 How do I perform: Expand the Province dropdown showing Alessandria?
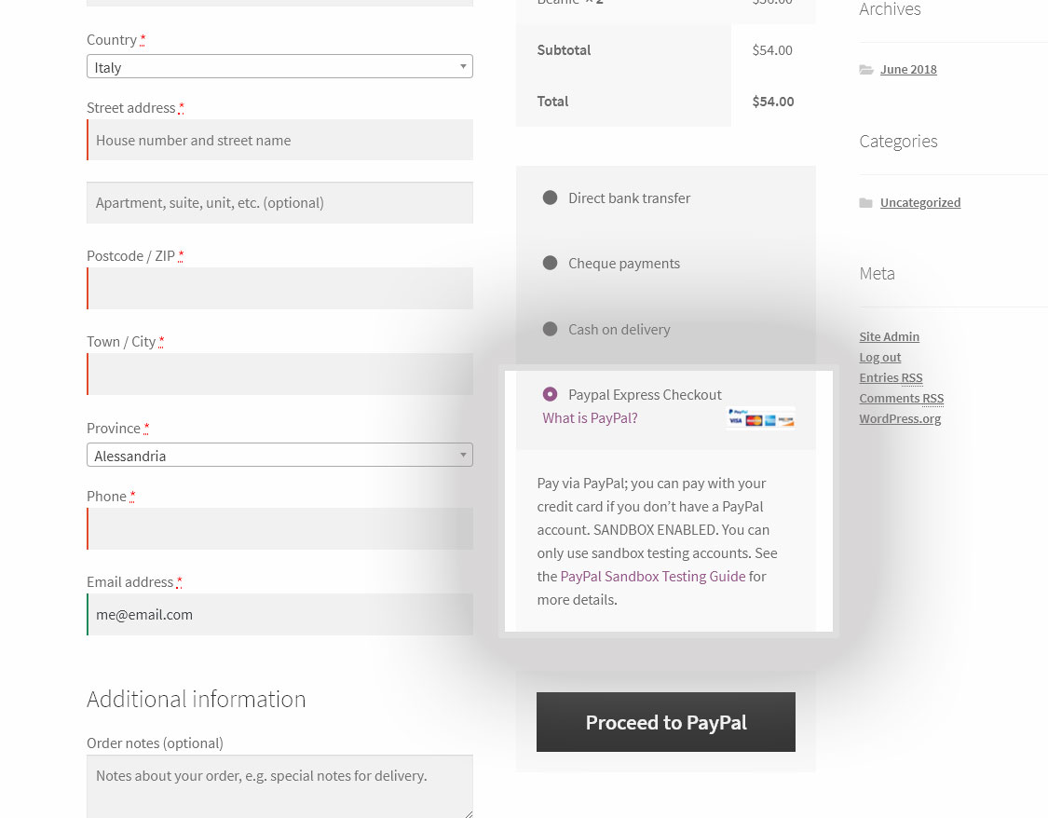pyautogui.click(x=279, y=455)
